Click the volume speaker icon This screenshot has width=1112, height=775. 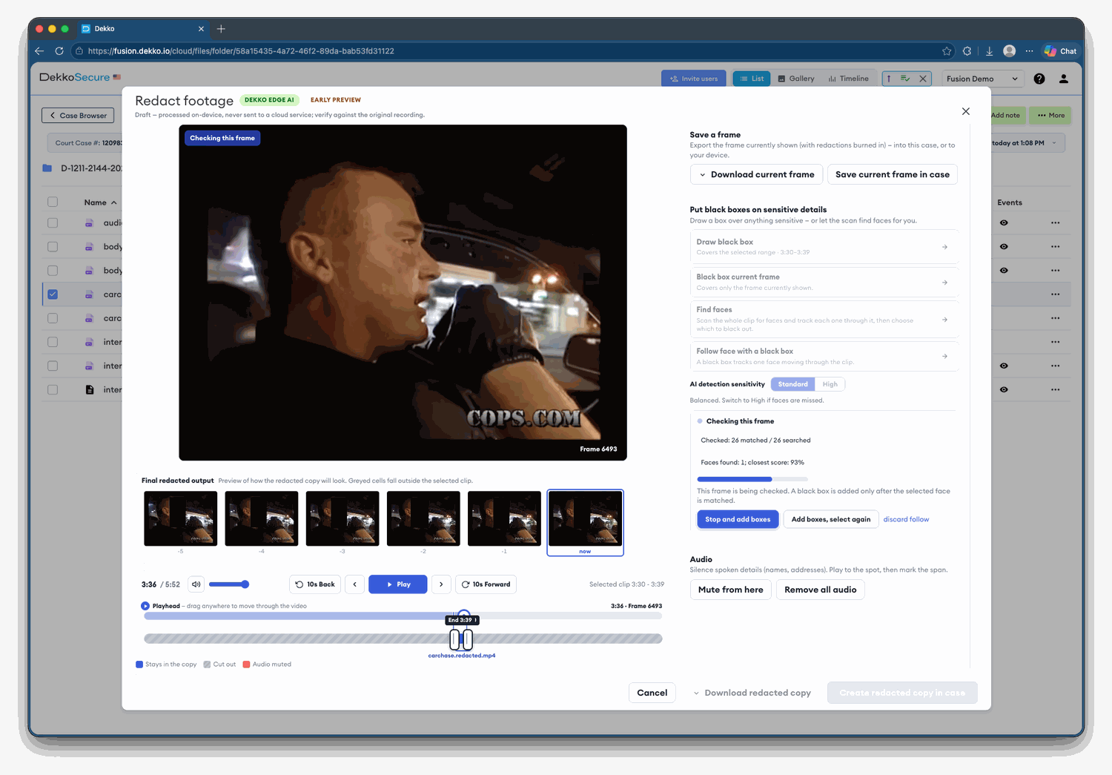point(196,584)
